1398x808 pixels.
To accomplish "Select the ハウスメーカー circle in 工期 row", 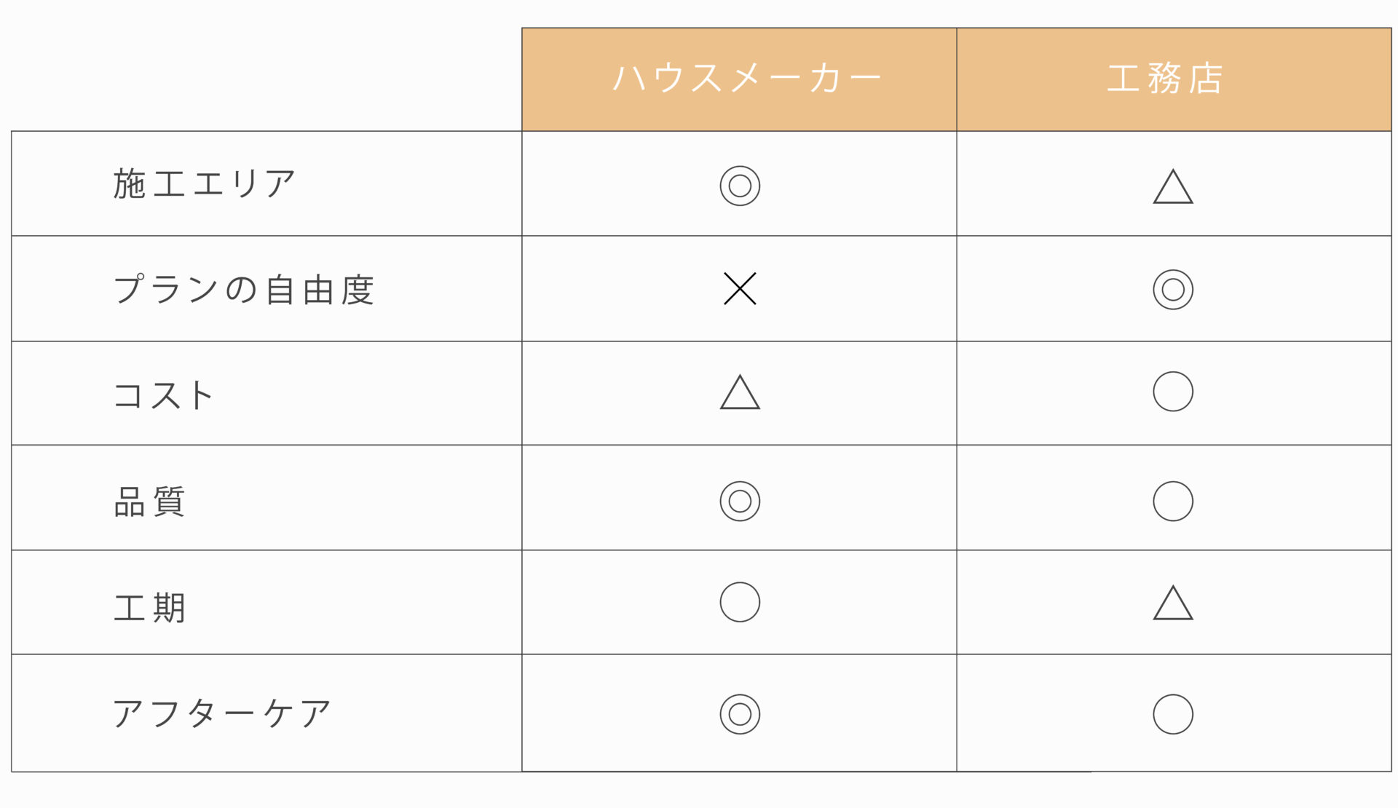I will 740,602.
